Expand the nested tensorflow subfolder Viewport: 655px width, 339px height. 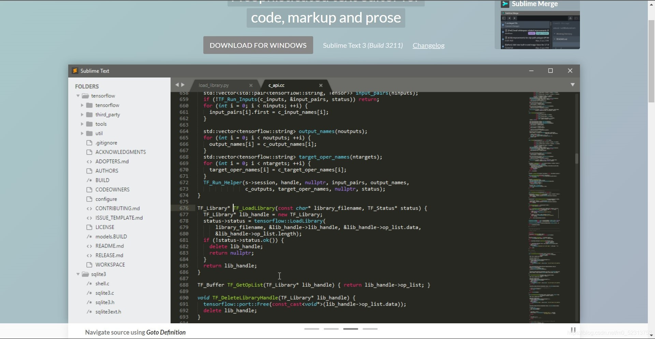(82, 105)
